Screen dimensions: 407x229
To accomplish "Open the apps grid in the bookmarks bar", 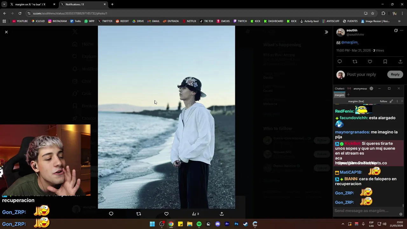I will point(4,21).
